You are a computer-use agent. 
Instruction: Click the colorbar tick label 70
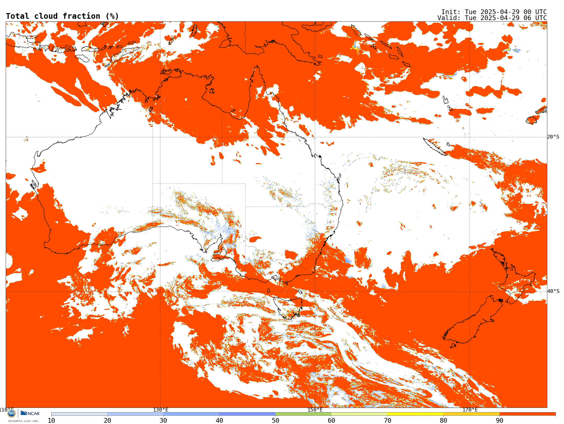coord(387,421)
